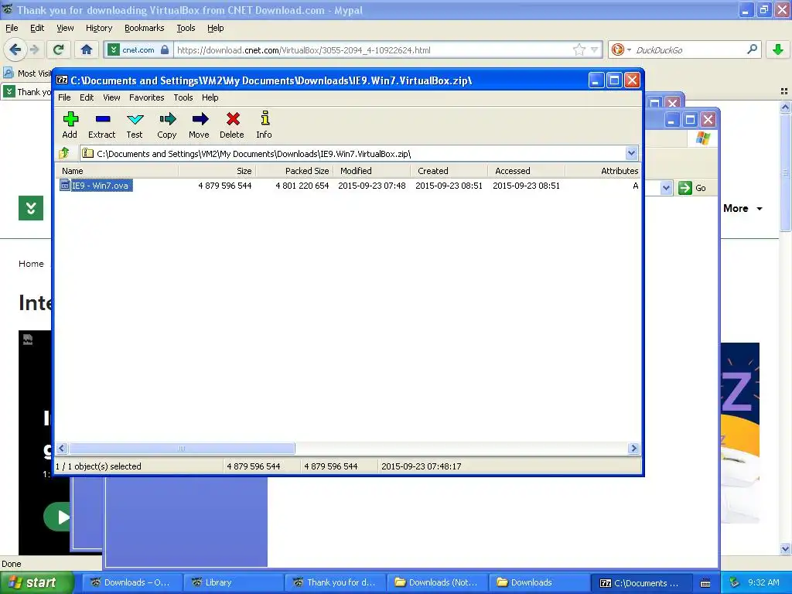Viewport: 792px width, 594px height.
Task: Click the cnet.com site identity badge
Action: pos(138,49)
